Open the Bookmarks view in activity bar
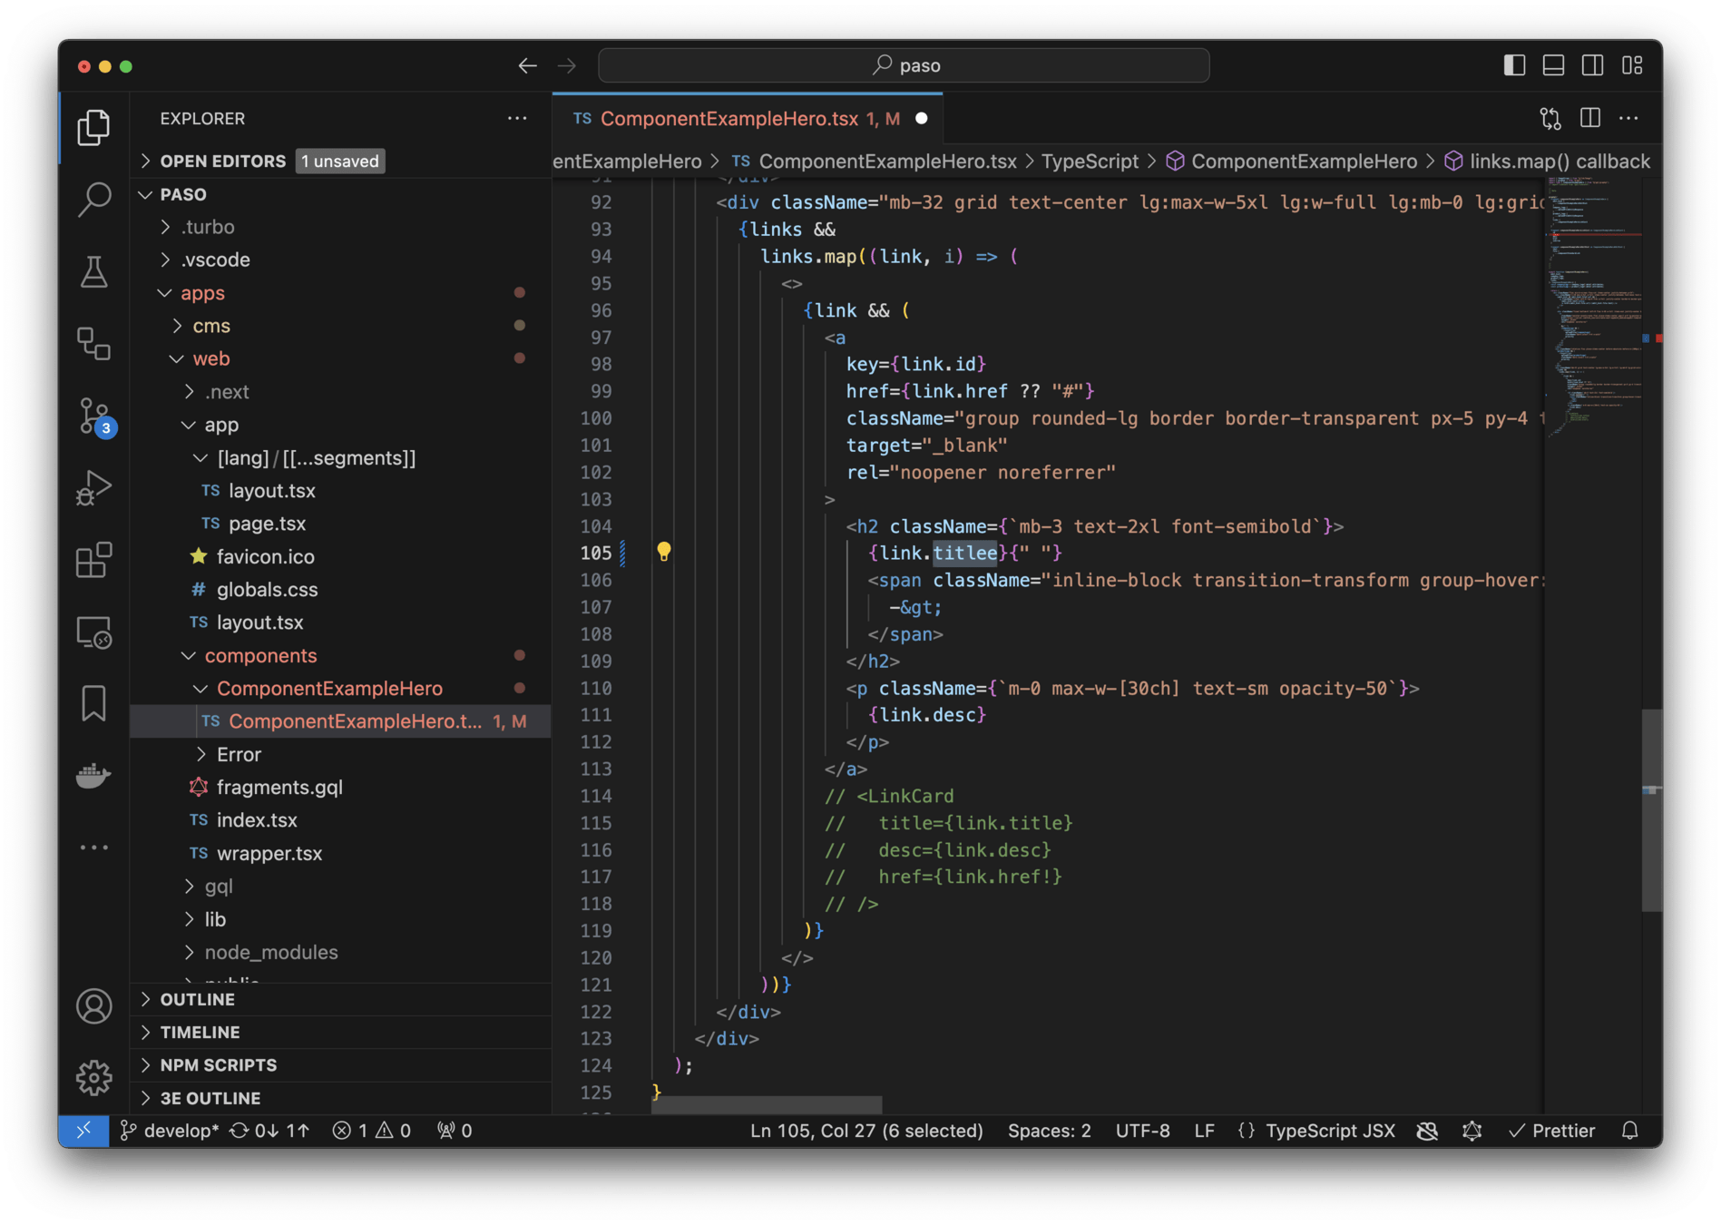 tap(94, 703)
